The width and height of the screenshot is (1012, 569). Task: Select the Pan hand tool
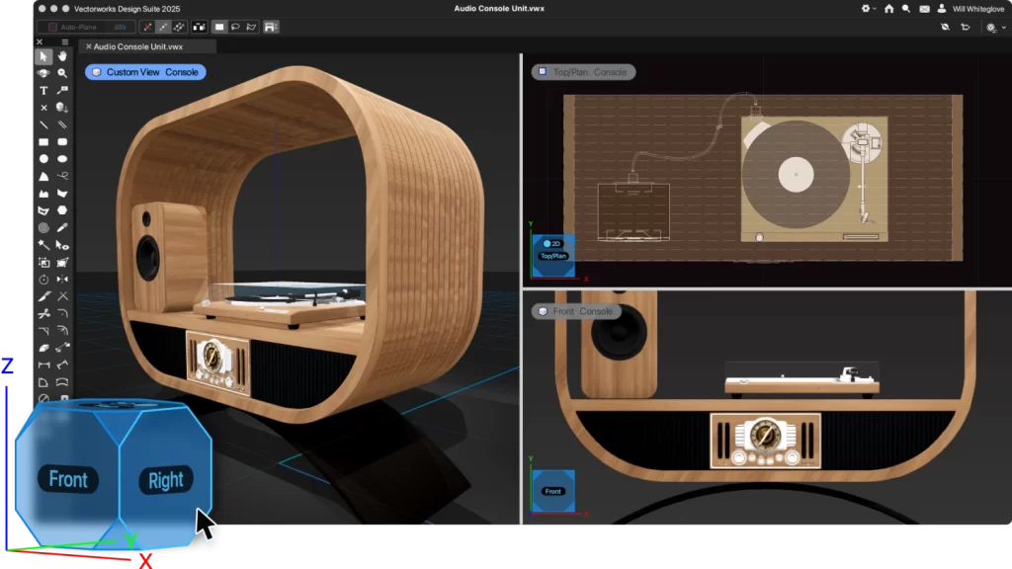[62, 56]
